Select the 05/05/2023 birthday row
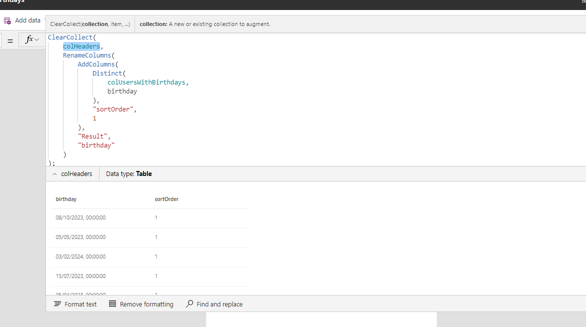The width and height of the screenshot is (586, 327). pos(80,237)
